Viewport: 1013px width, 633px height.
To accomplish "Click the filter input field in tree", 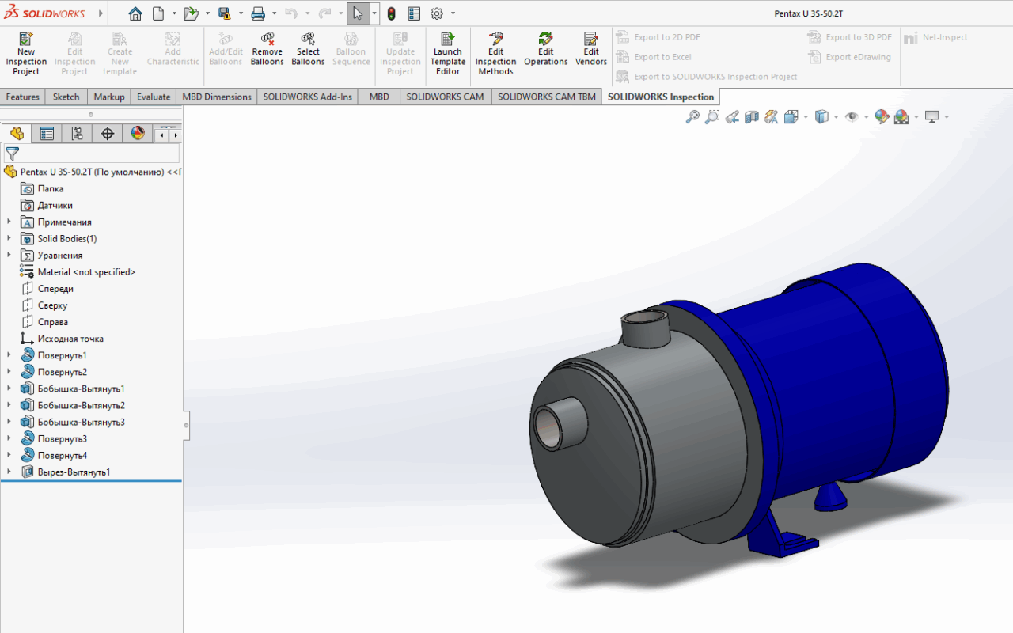I will click(100, 154).
